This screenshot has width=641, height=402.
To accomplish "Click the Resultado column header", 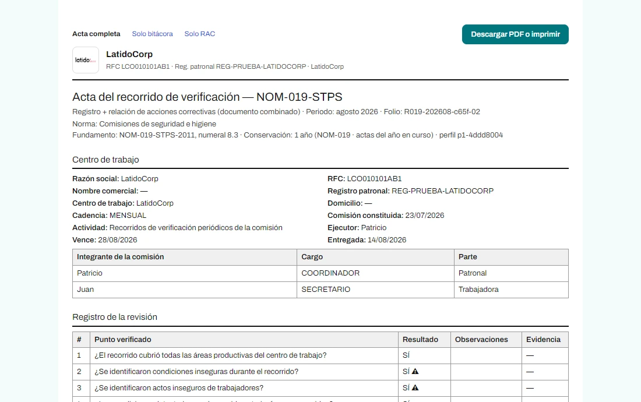I will click(424, 340).
